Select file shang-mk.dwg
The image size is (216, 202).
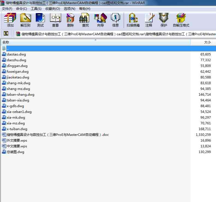coord(19,83)
